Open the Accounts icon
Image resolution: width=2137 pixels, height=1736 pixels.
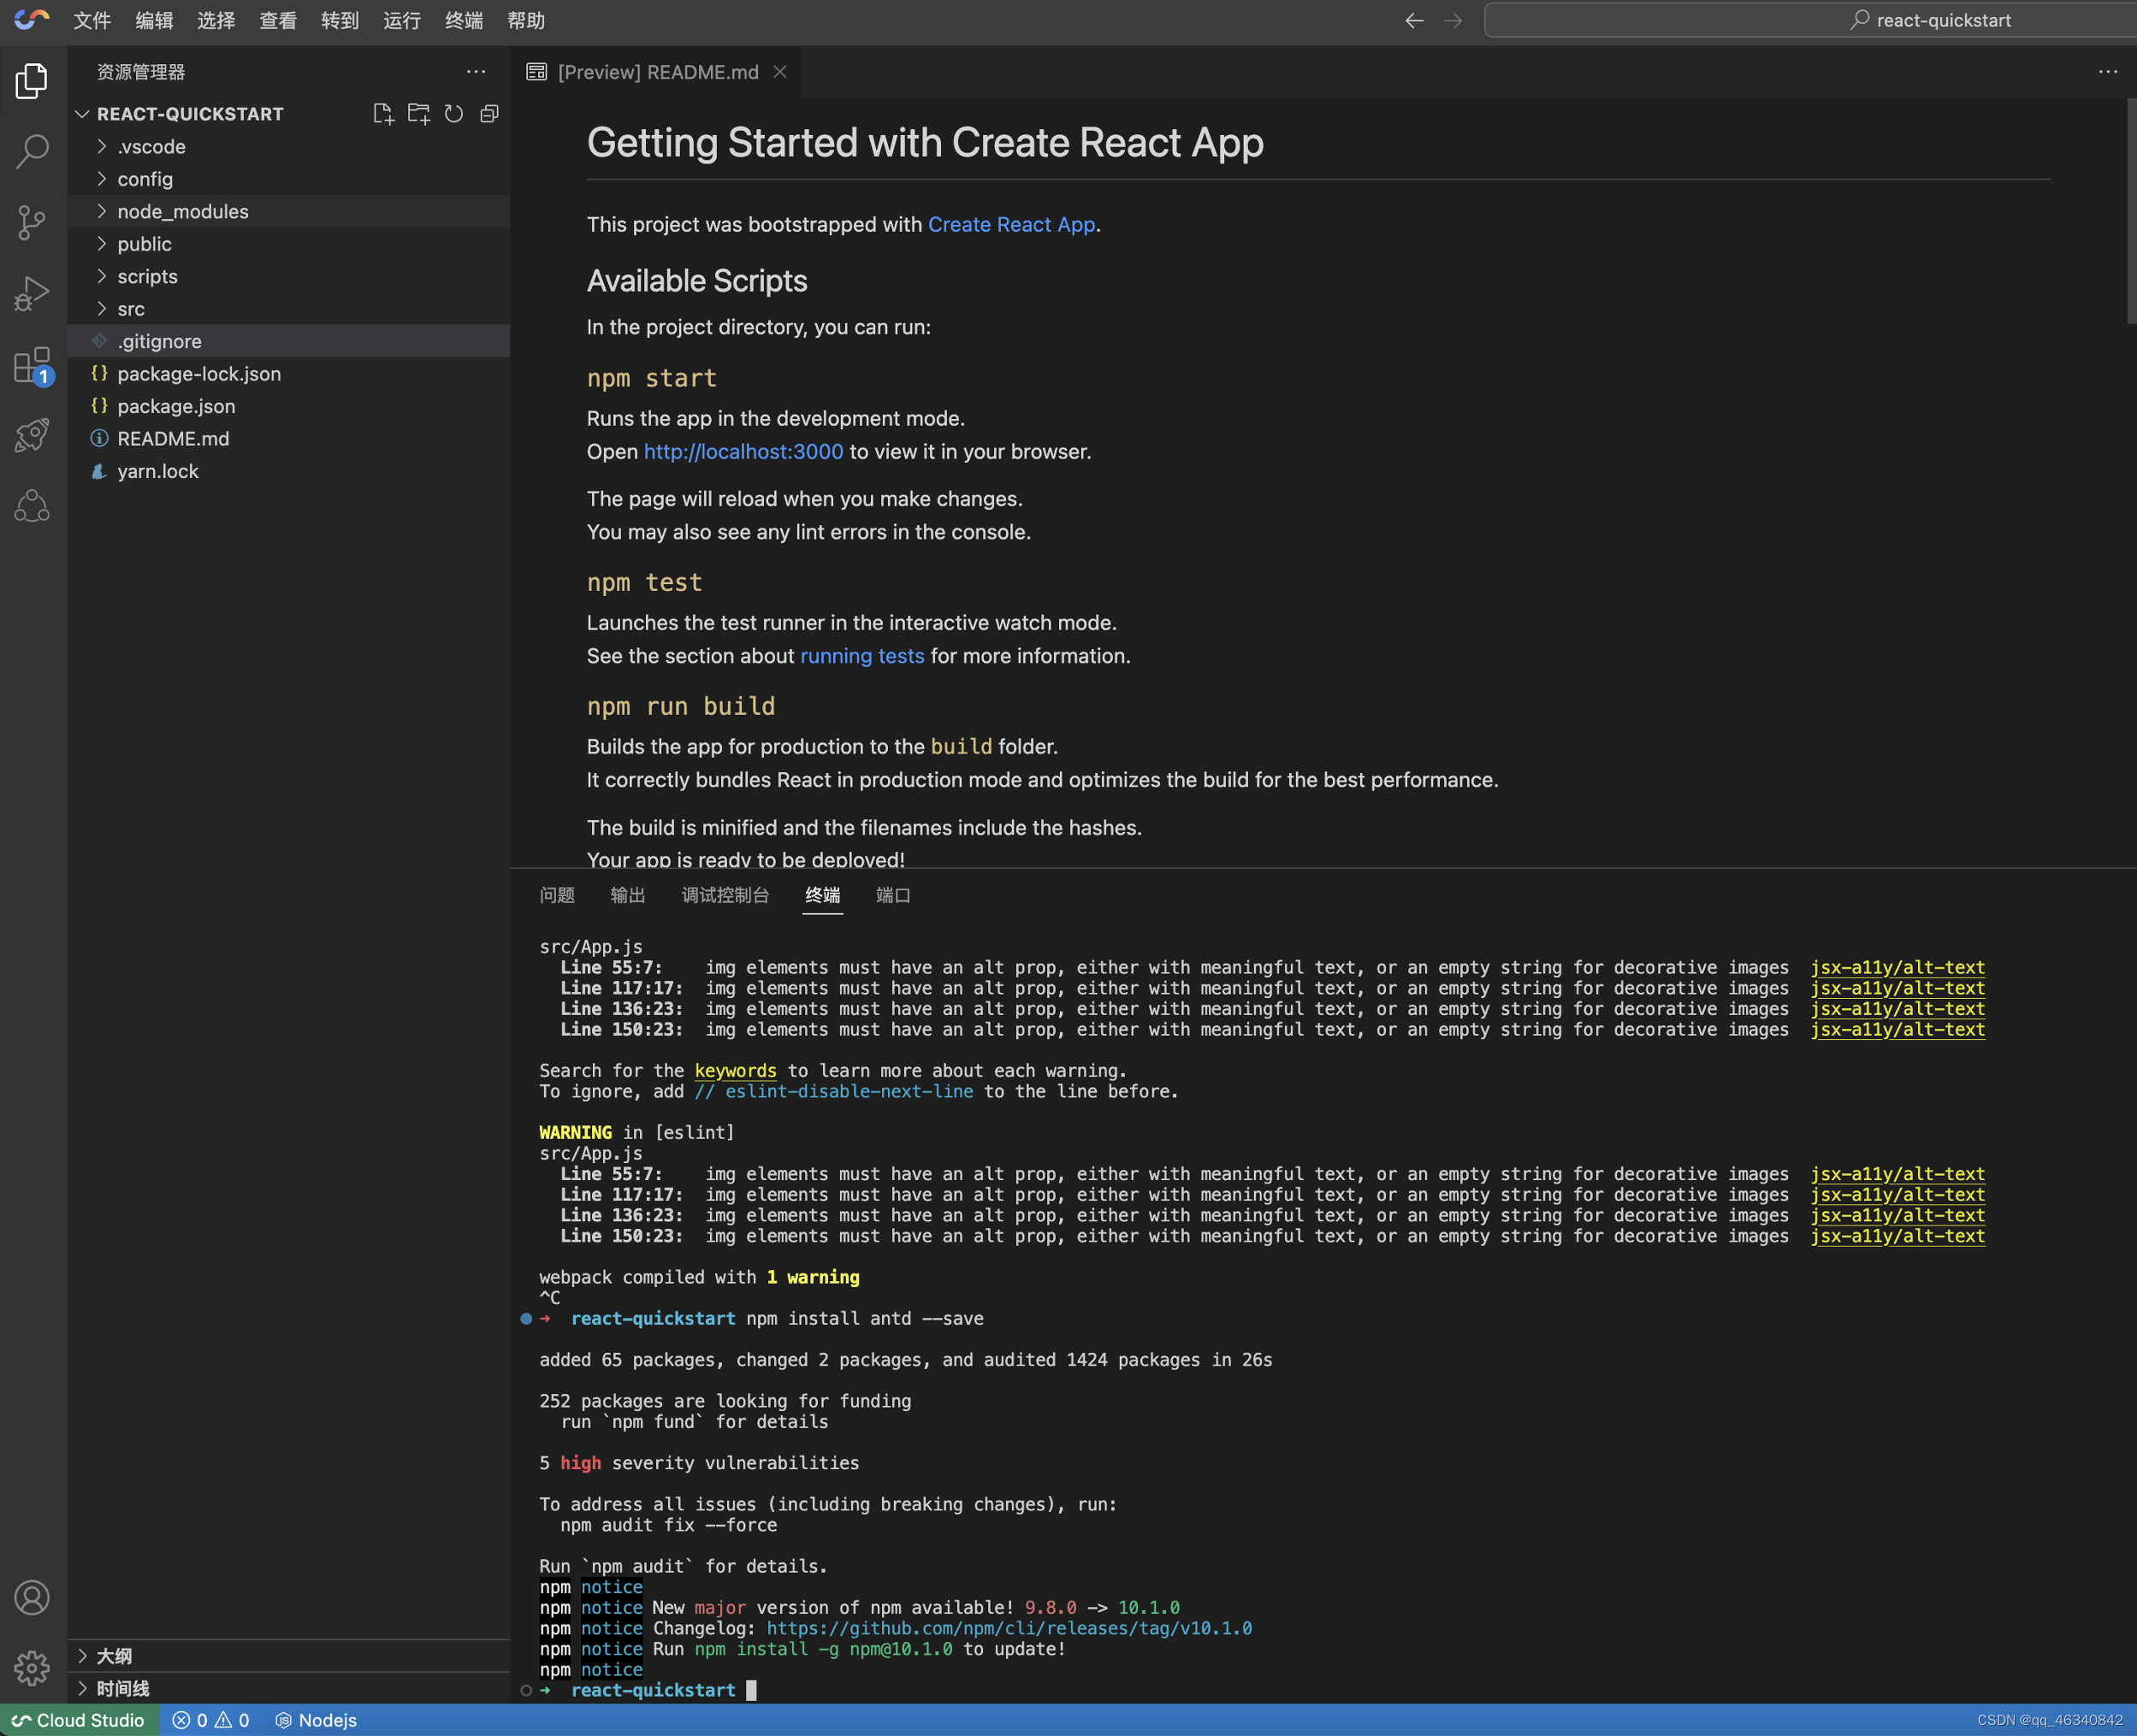pos(32,1597)
